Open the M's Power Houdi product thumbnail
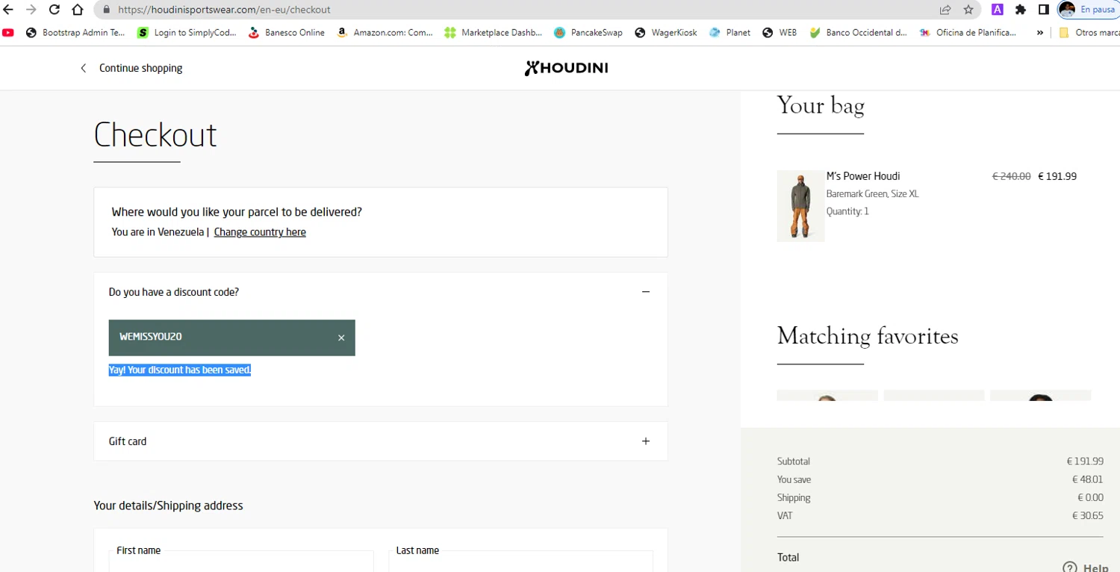This screenshot has width=1120, height=572. point(800,206)
